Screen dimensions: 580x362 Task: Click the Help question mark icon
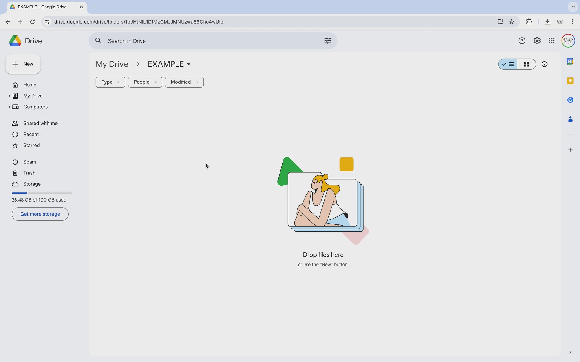click(522, 41)
